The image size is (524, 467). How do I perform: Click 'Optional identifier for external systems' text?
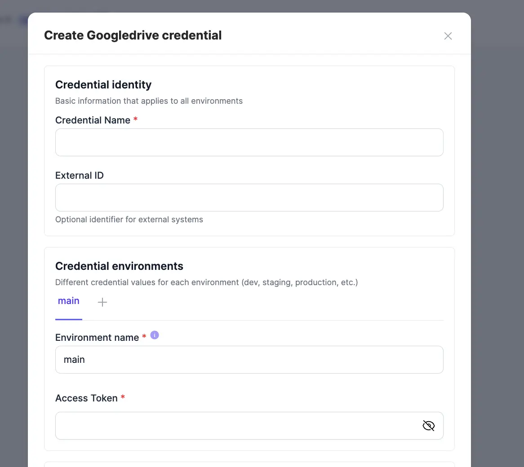(x=129, y=219)
